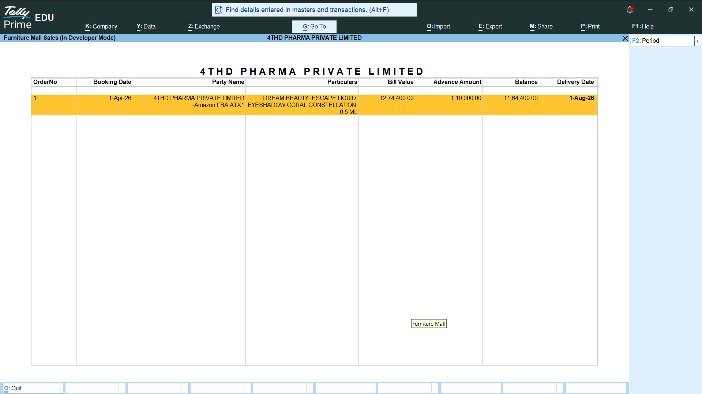Image resolution: width=702 pixels, height=394 pixels.
Task: Expand the Quit button arrow
Action: [x=59, y=389]
